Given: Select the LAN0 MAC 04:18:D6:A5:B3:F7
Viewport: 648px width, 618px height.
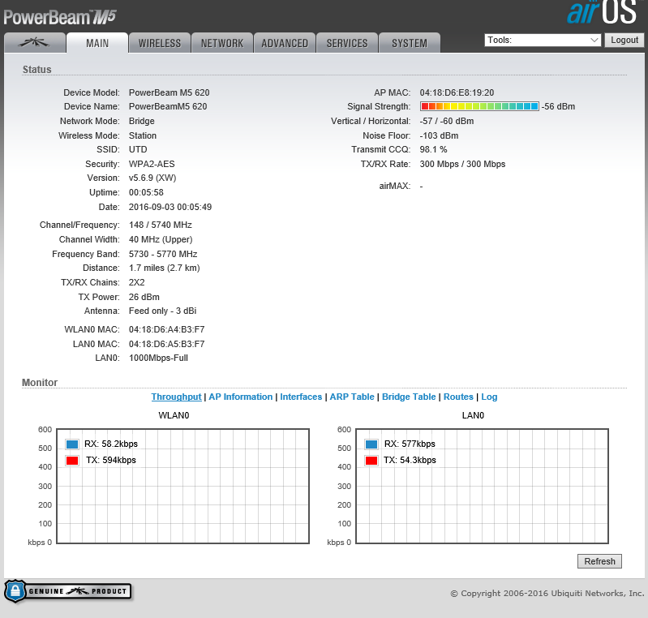Looking at the screenshot, I should [x=166, y=344].
